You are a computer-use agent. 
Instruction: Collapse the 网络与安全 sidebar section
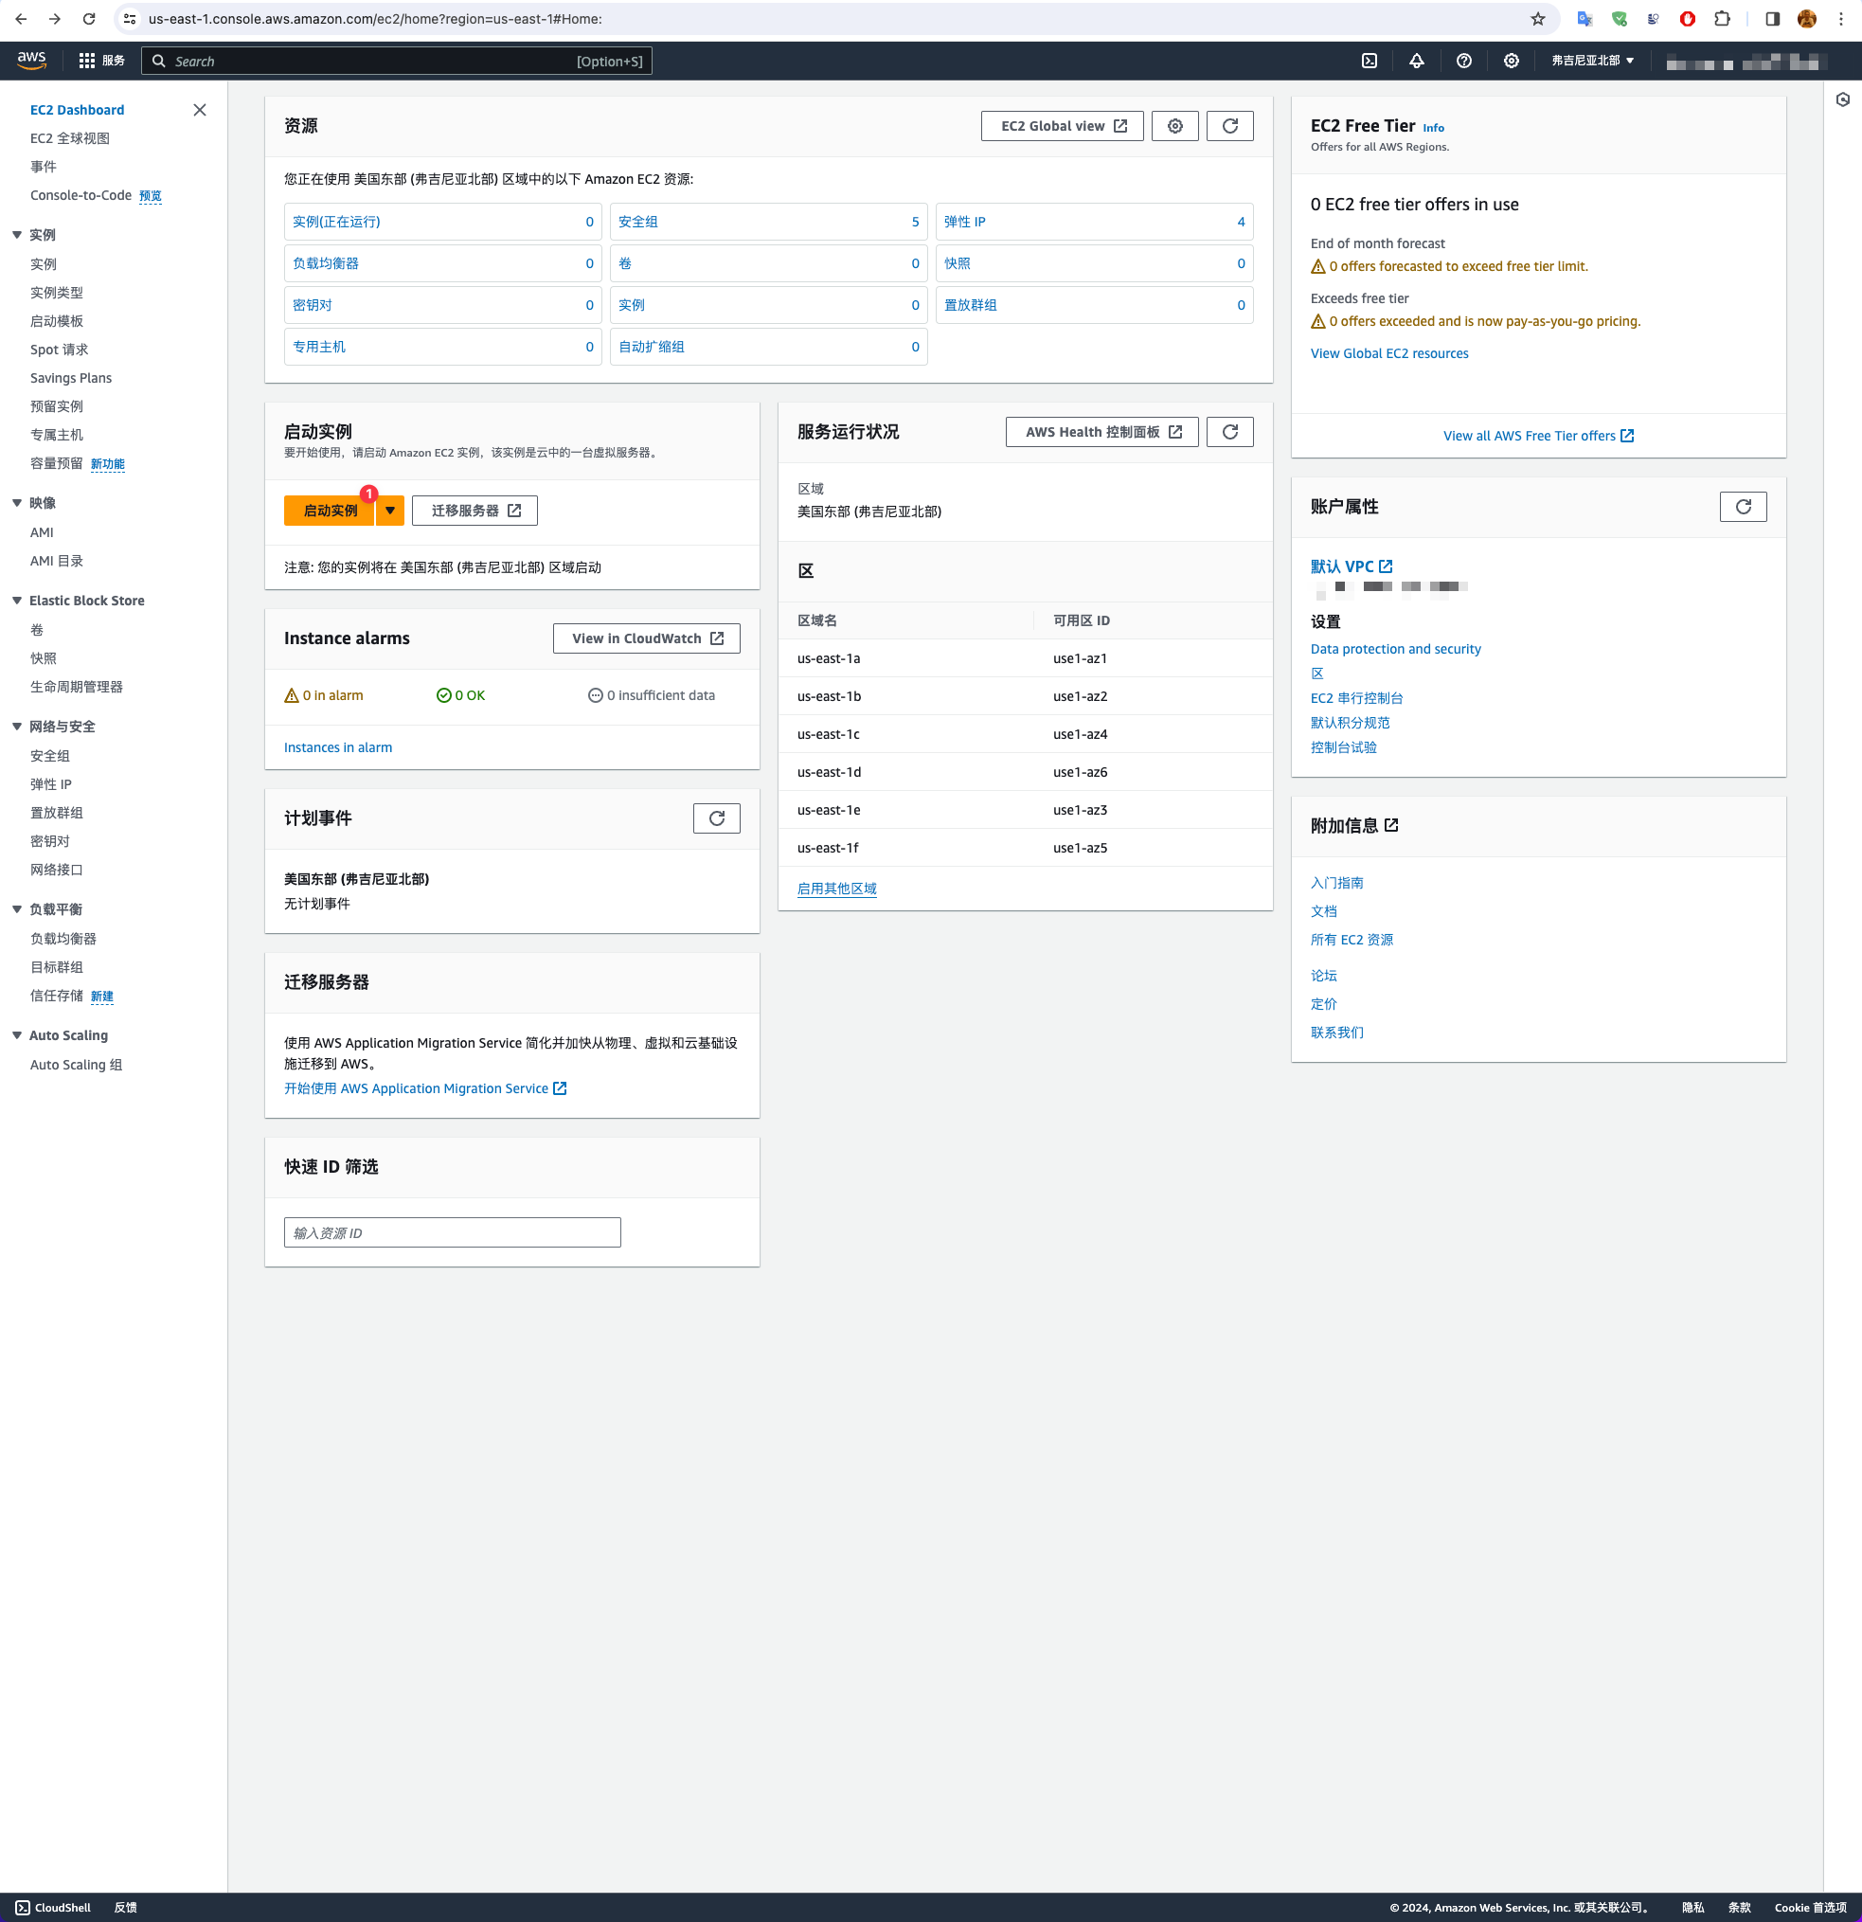click(x=17, y=727)
